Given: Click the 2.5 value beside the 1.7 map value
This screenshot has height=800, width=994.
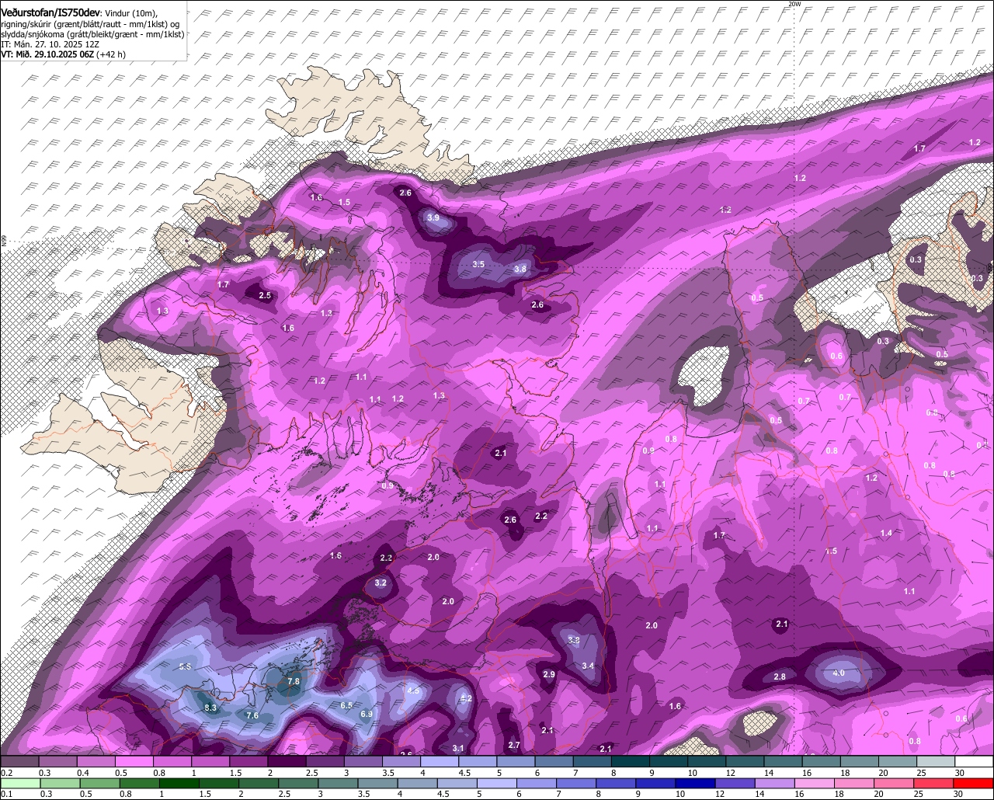Looking at the screenshot, I should [265, 295].
